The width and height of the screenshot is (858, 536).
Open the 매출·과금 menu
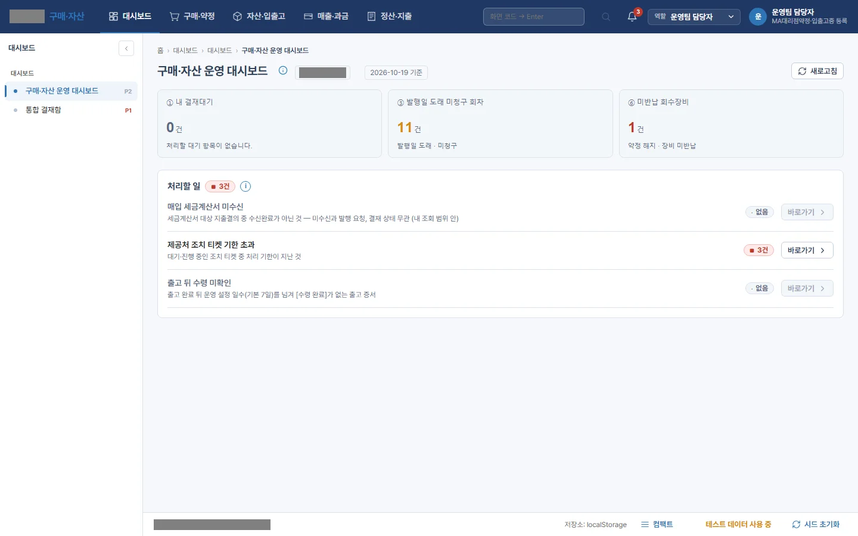(326, 17)
